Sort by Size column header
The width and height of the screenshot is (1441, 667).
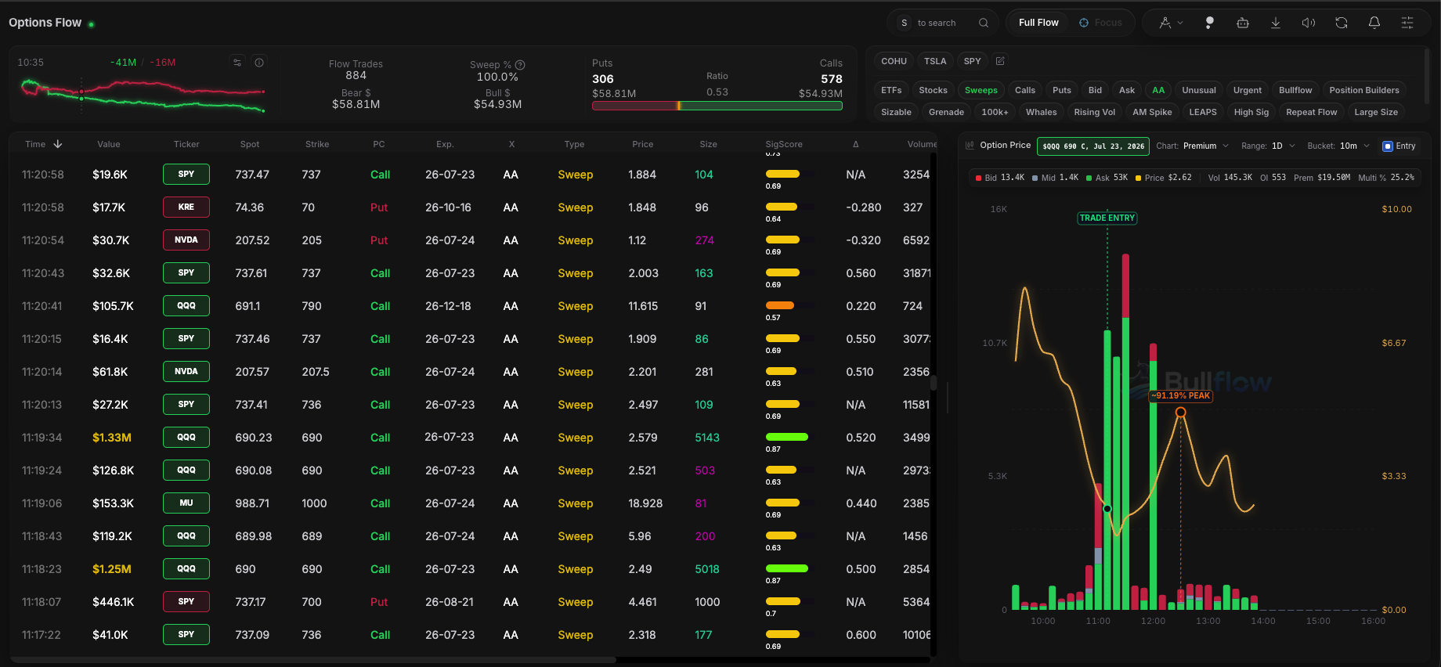(709, 144)
